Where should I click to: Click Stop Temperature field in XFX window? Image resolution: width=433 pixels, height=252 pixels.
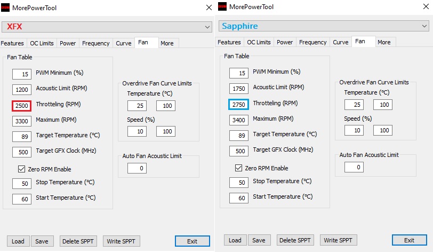[22, 184]
